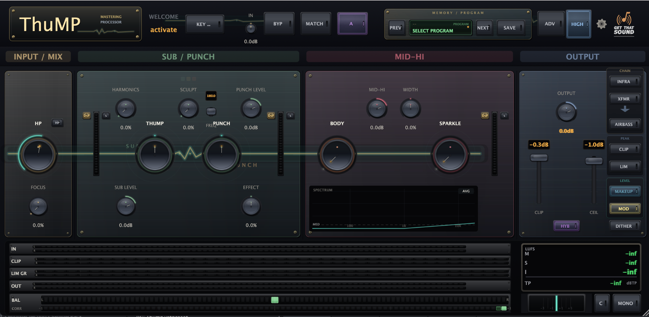Open the KEY dropdown
Image resolution: width=649 pixels, height=317 pixels.
tap(205, 24)
